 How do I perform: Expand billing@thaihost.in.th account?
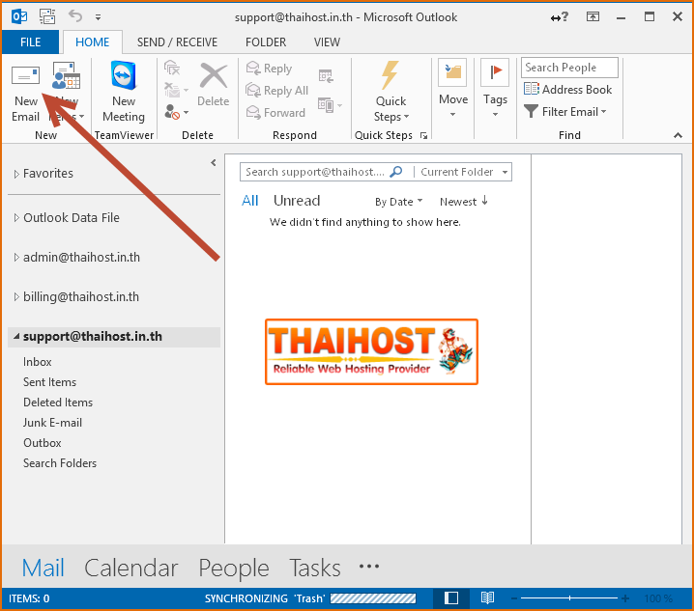point(16,297)
